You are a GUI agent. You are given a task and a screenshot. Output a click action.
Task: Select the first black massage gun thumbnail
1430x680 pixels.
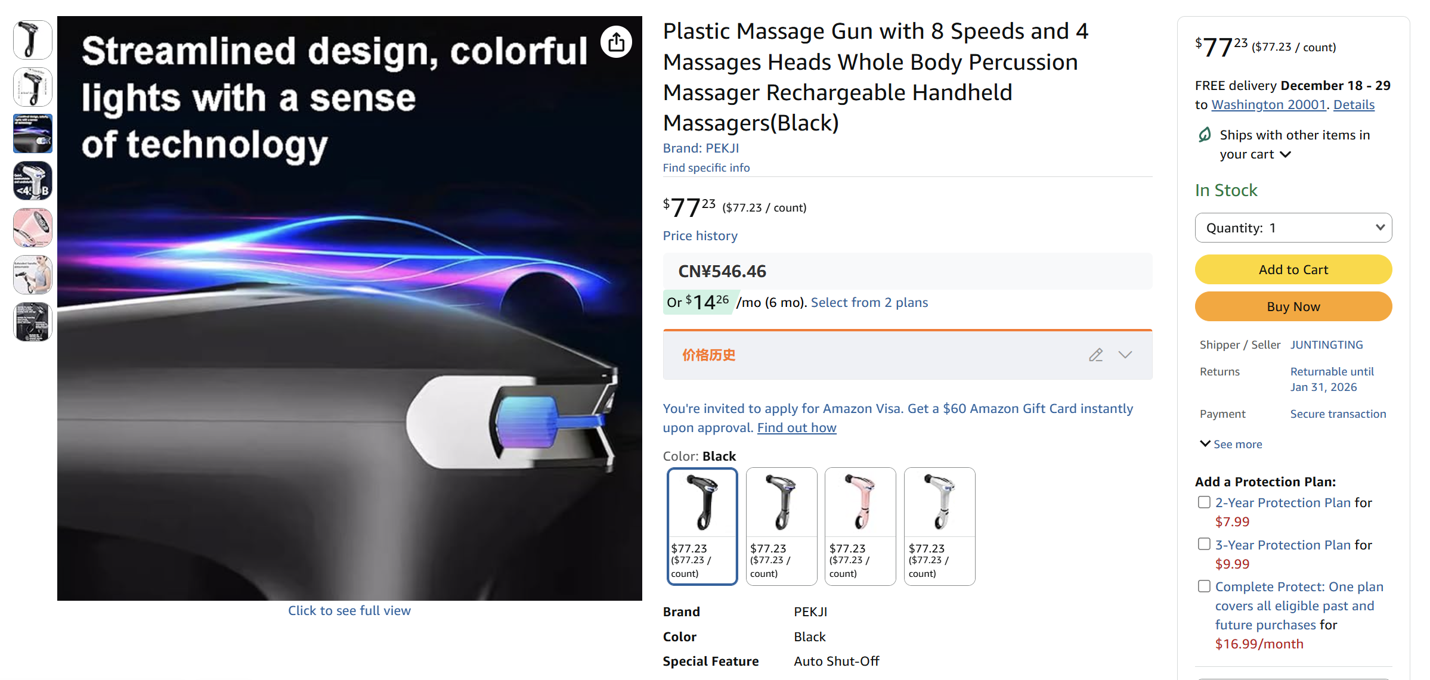click(x=33, y=40)
